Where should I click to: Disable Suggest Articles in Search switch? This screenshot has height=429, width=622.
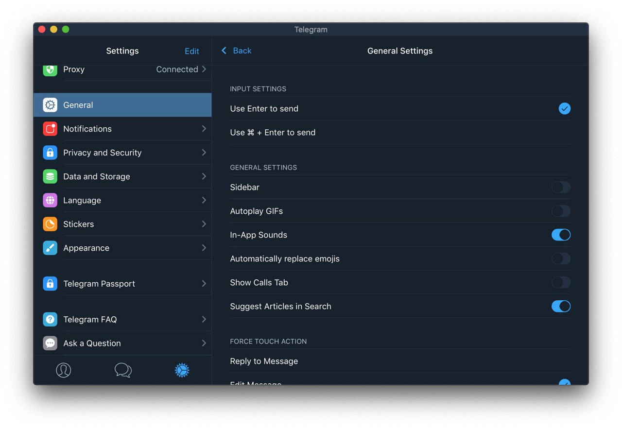pos(561,306)
